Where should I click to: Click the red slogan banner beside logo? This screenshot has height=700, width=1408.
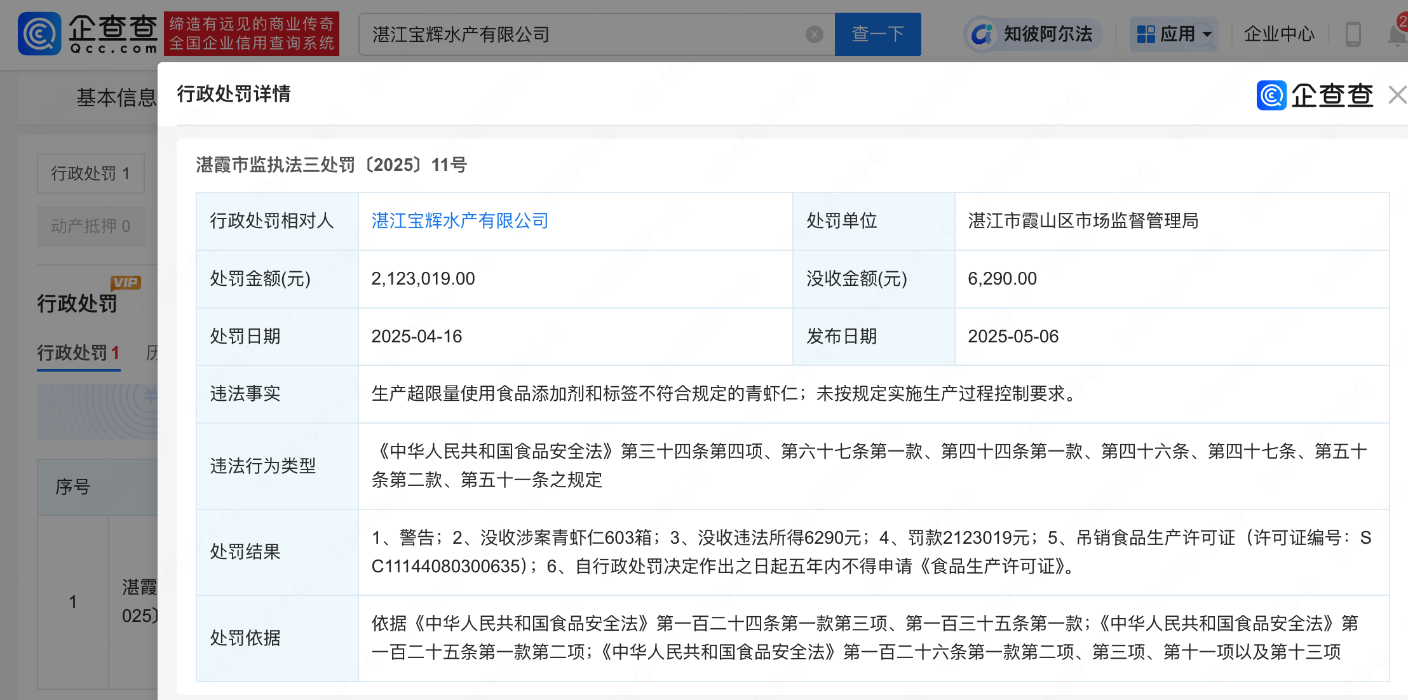[252, 34]
